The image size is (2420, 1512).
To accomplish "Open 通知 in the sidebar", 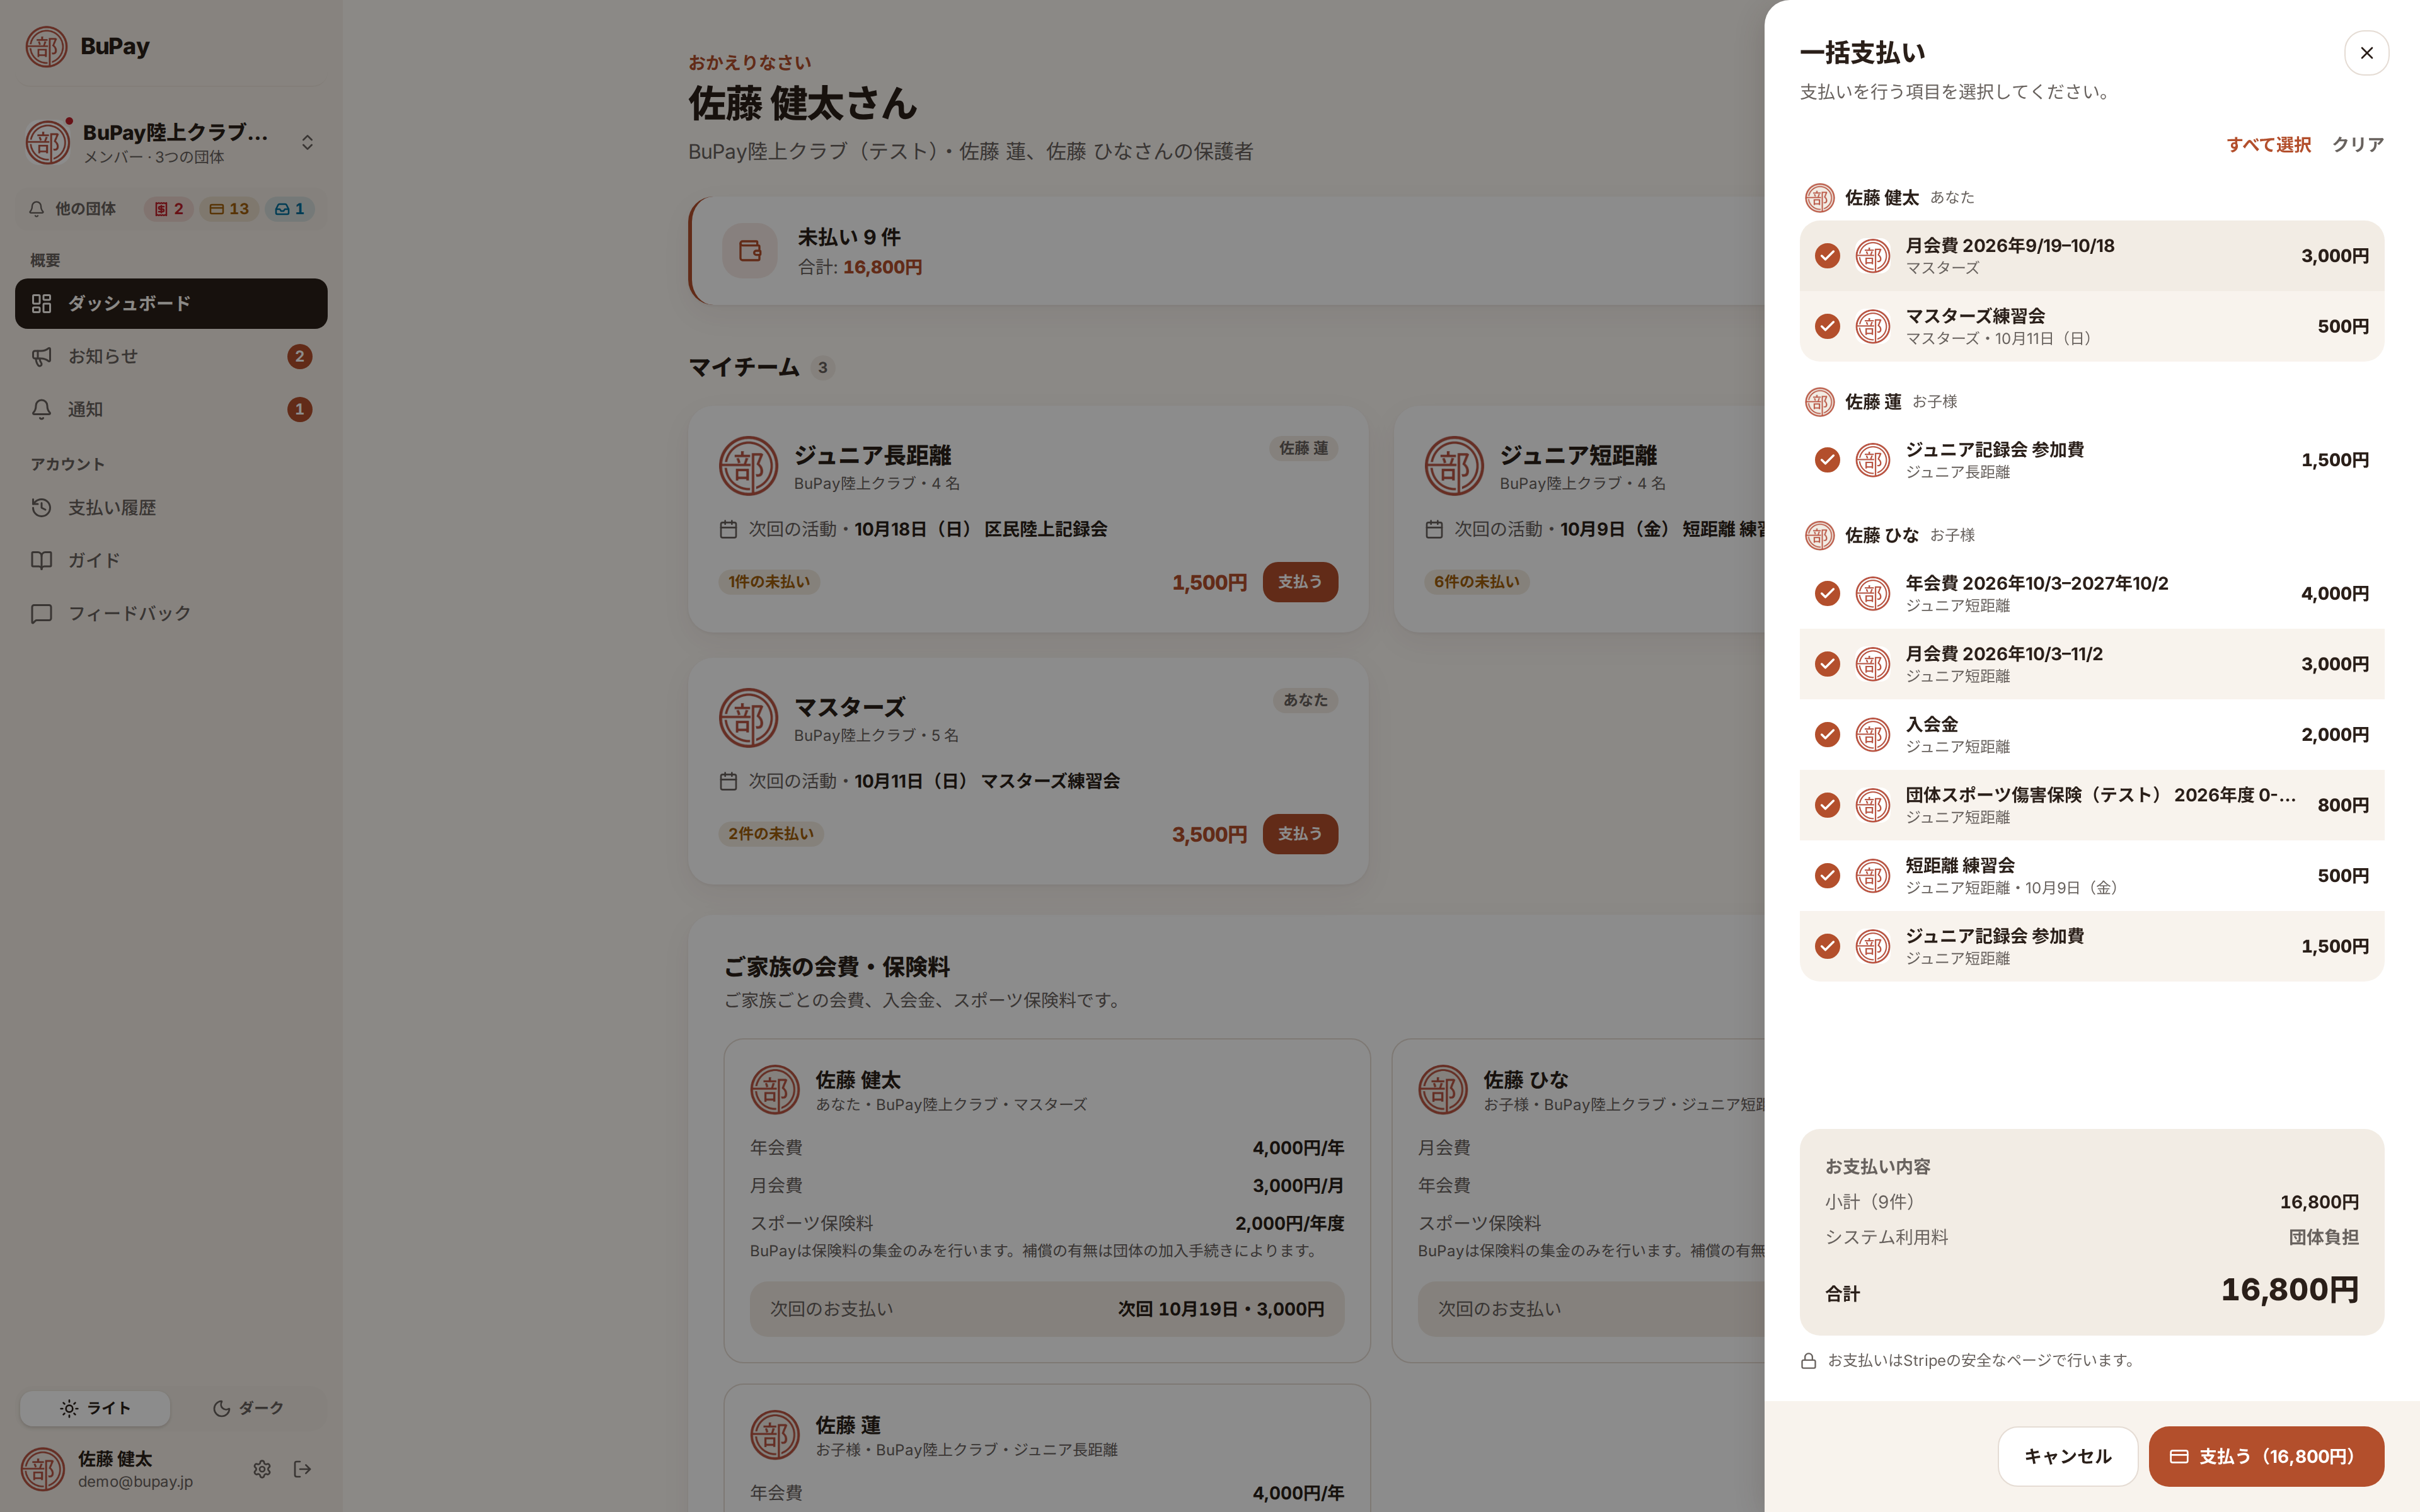I will pos(171,409).
